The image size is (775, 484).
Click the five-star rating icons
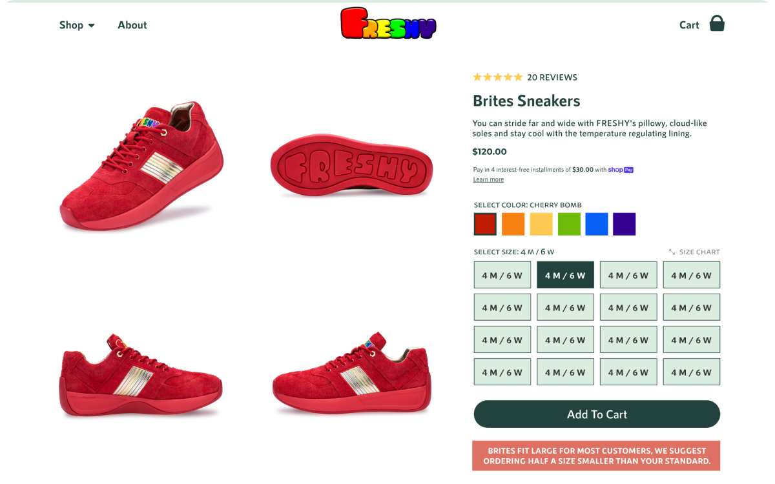coord(497,77)
